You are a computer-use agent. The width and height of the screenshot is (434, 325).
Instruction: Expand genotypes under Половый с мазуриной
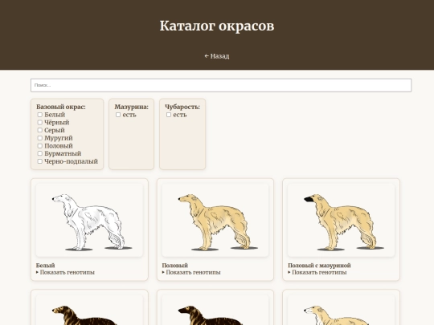tap(317, 272)
